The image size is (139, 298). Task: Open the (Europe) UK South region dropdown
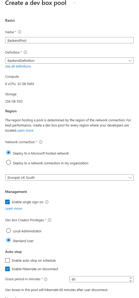69,177
